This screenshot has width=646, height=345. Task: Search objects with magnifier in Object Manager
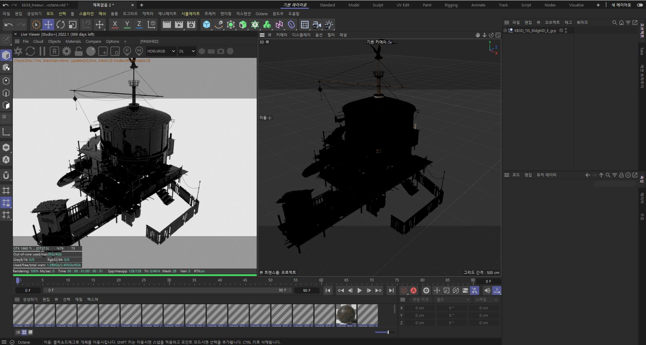(x=615, y=23)
